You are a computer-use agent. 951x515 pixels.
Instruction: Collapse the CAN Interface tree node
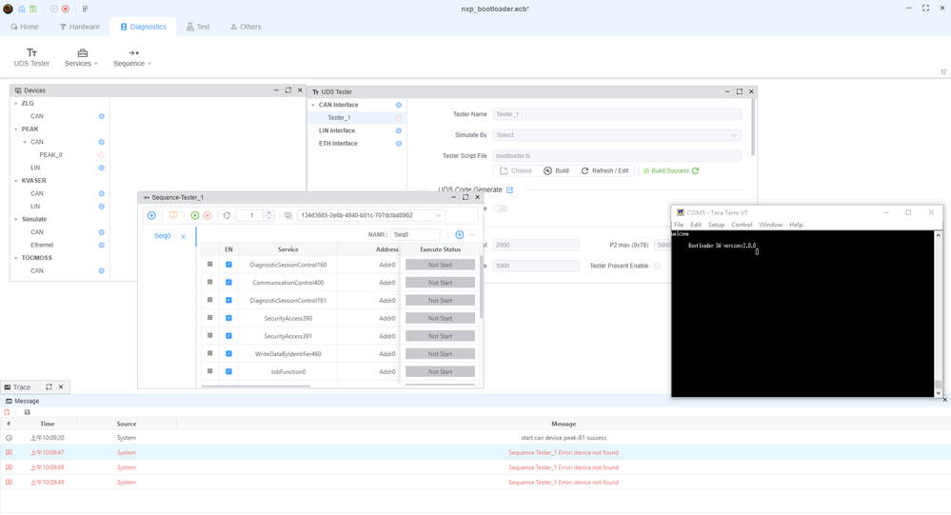click(x=313, y=105)
